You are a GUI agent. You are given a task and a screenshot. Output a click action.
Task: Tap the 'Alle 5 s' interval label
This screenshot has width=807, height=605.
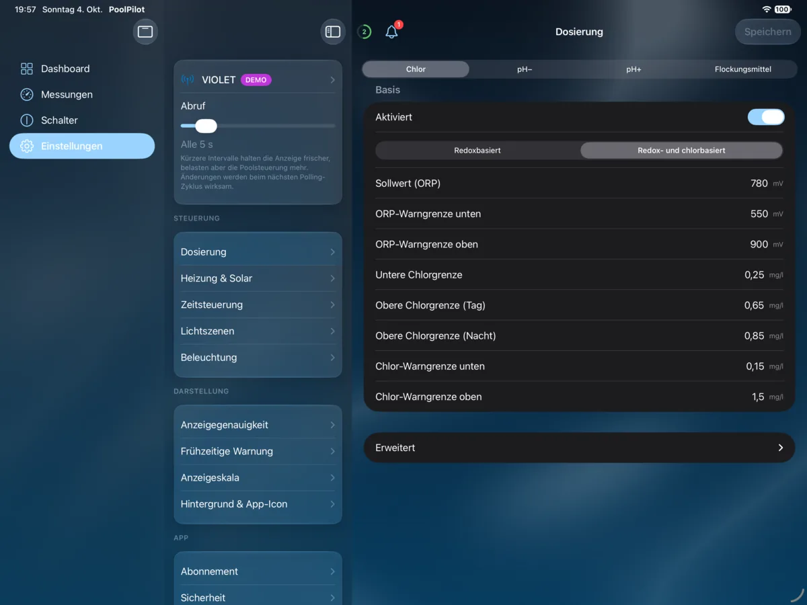click(x=197, y=145)
